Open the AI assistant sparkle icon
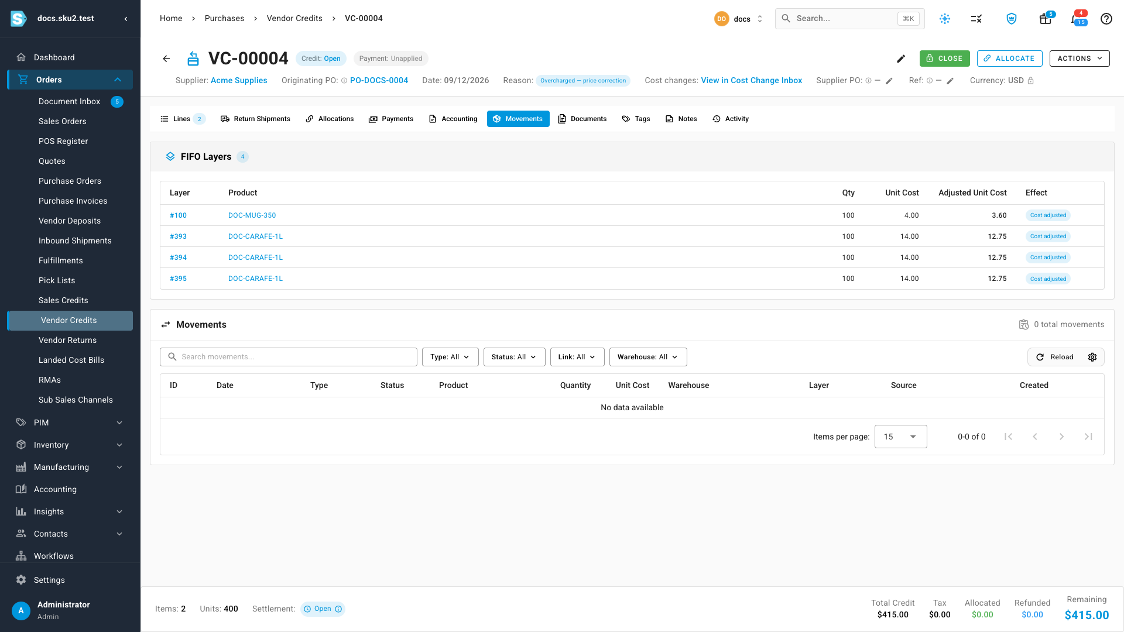Viewport: 1124px width, 632px height. tap(945, 19)
